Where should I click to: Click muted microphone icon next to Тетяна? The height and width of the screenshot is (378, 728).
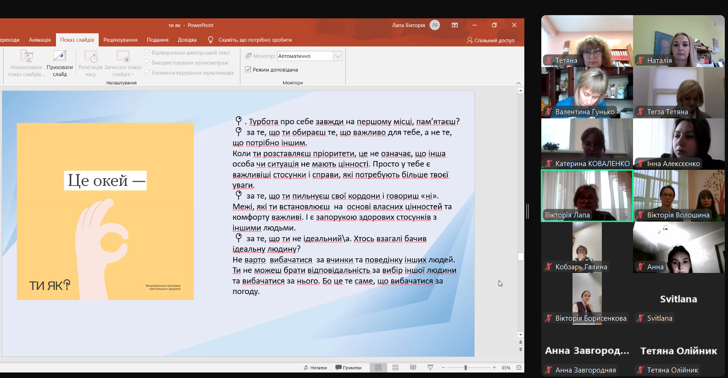tap(548, 60)
